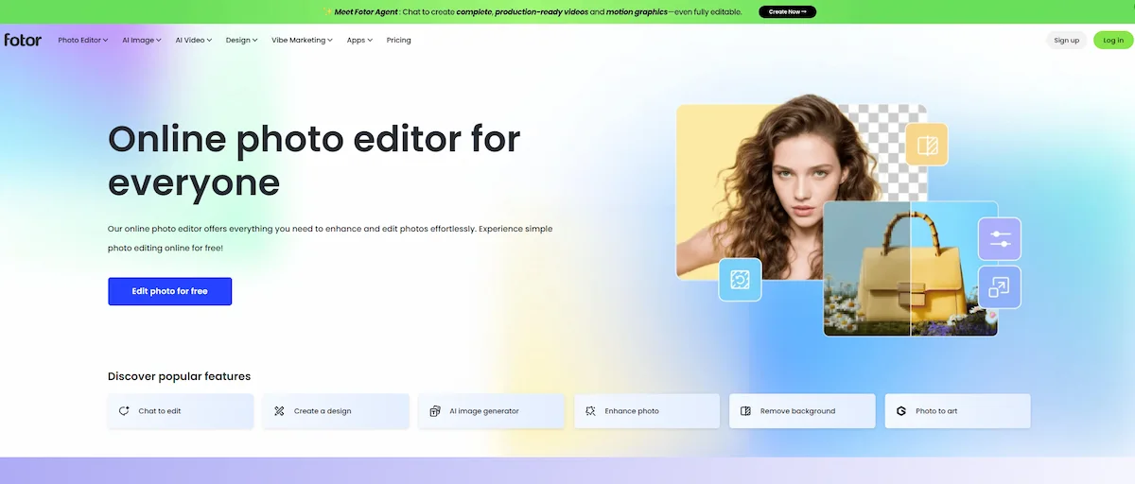Viewport: 1135px width, 484px height.
Task: Click the Photo to art feature icon
Action: click(901, 411)
